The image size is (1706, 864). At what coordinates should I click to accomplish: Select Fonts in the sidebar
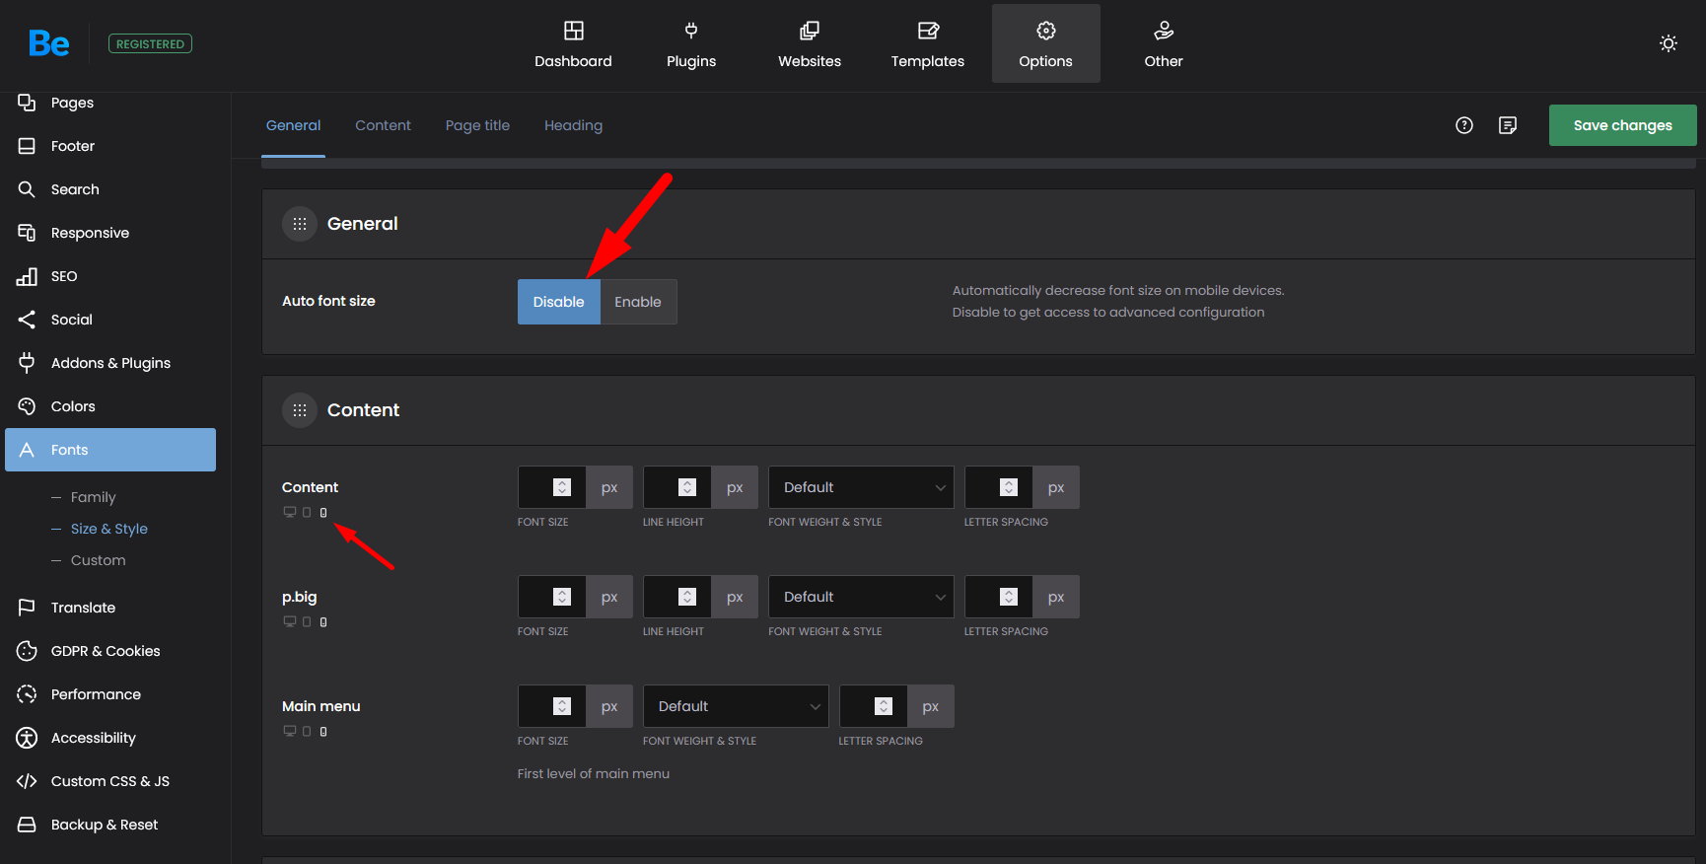coord(110,450)
